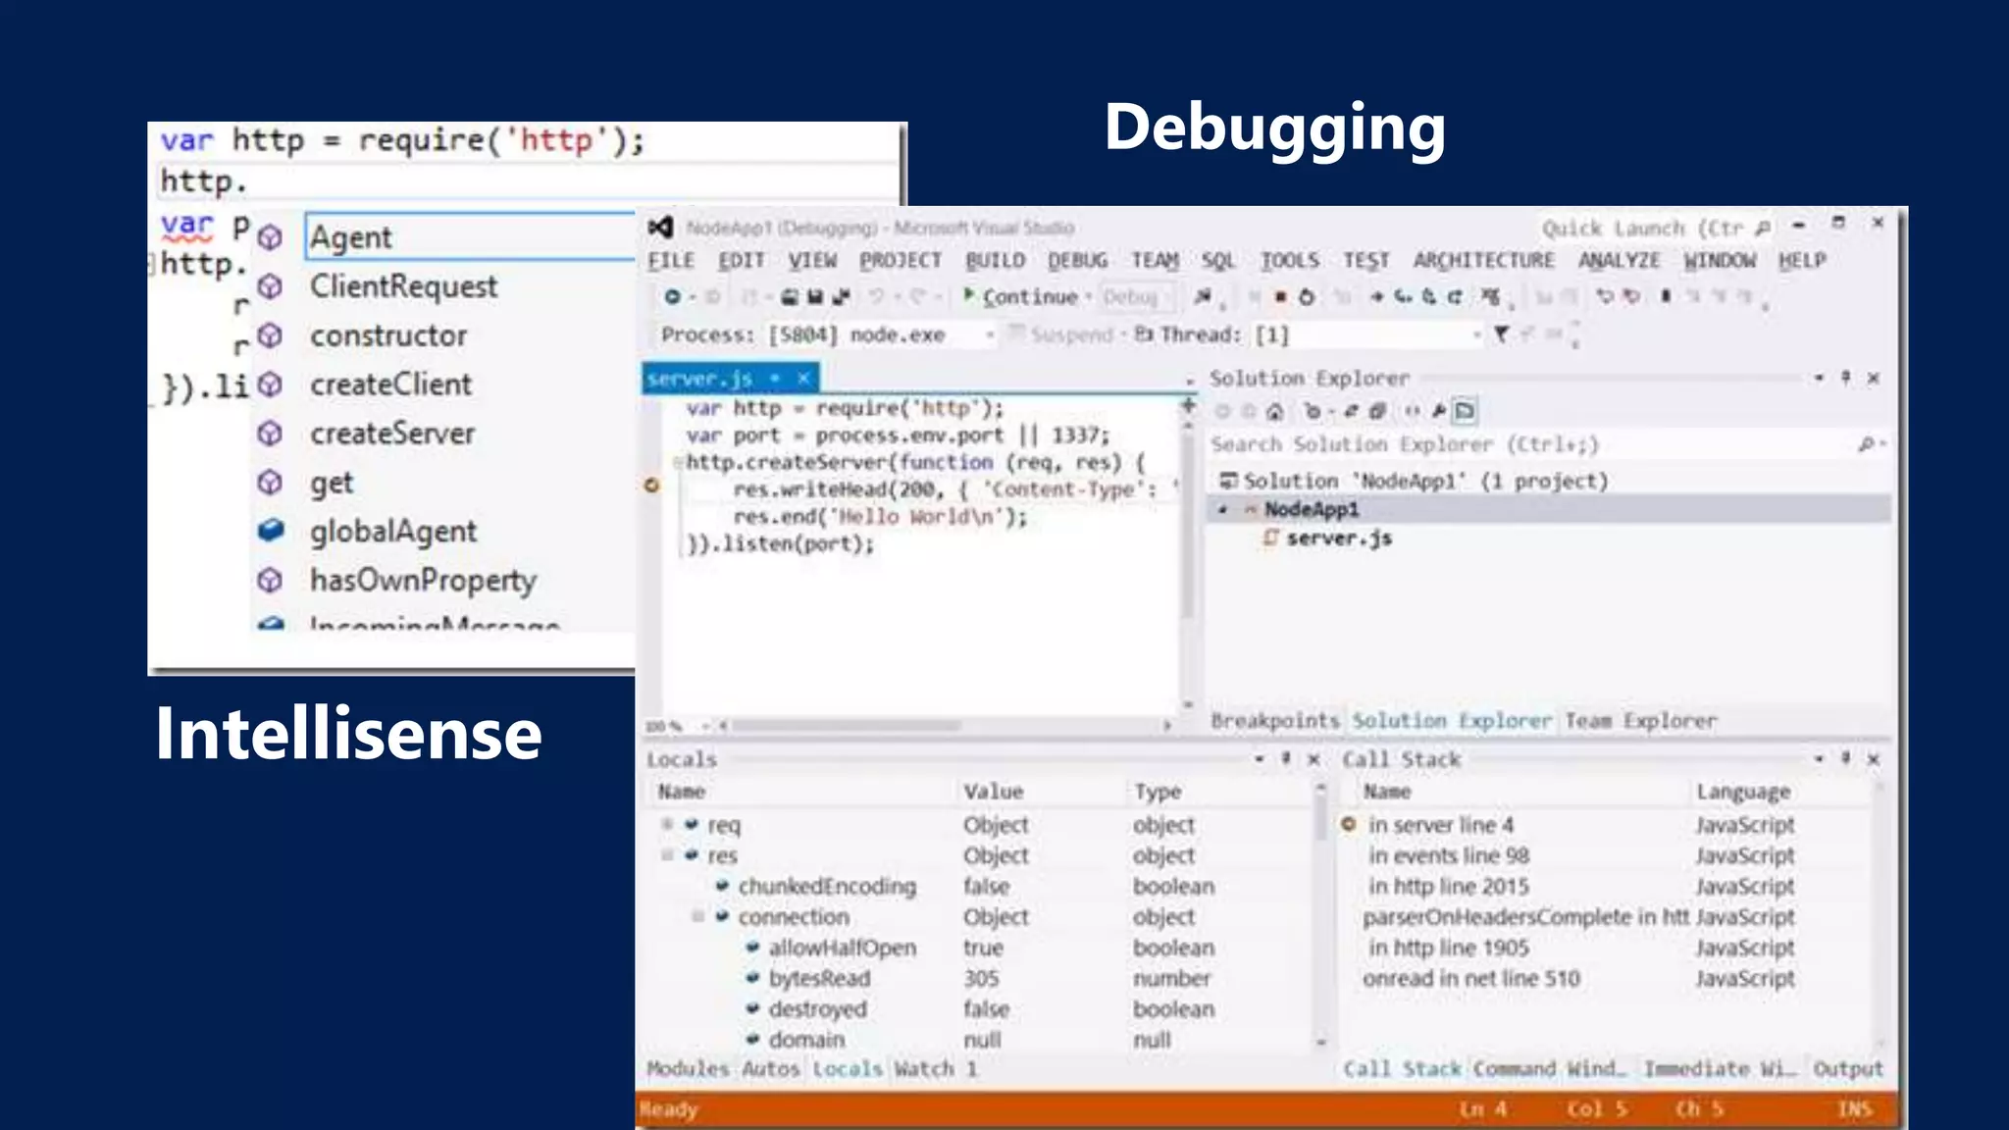This screenshot has height=1130, width=2009.
Task: Switch to the Watch 1 tab
Action: tap(935, 1068)
